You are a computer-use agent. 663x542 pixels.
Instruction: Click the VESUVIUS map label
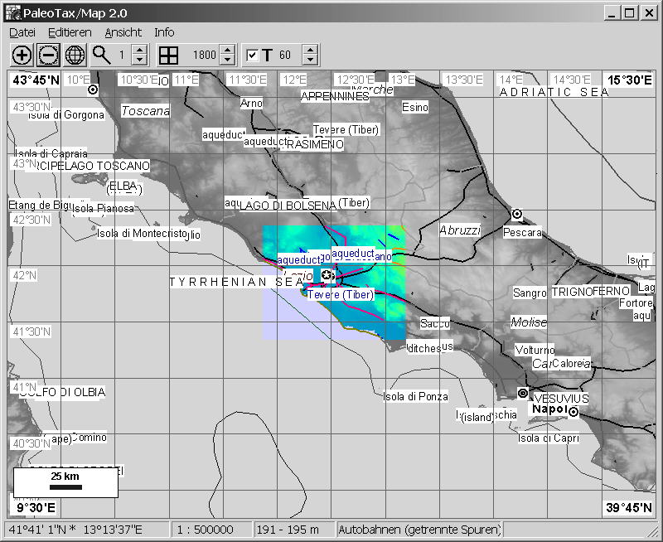click(561, 399)
